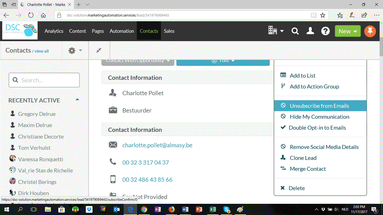The height and width of the screenshot is (215, 383).
Task: Open Excel from the taskbar
Action: (213, 209)
